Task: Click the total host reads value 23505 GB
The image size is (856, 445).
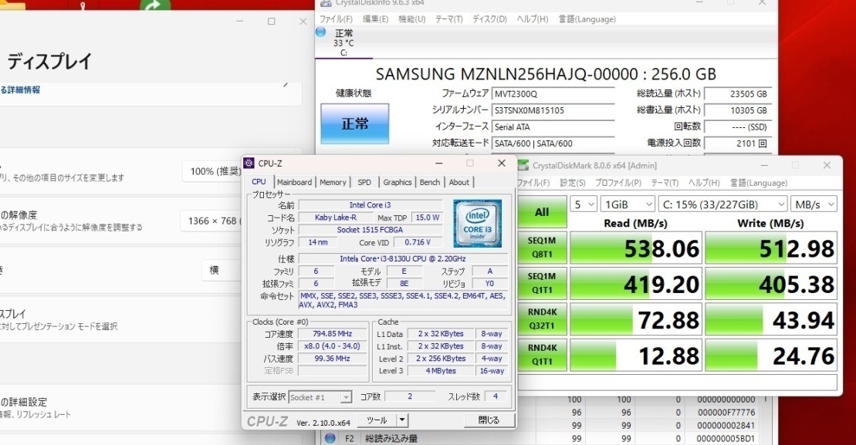Action: click(x=738, y=94)
